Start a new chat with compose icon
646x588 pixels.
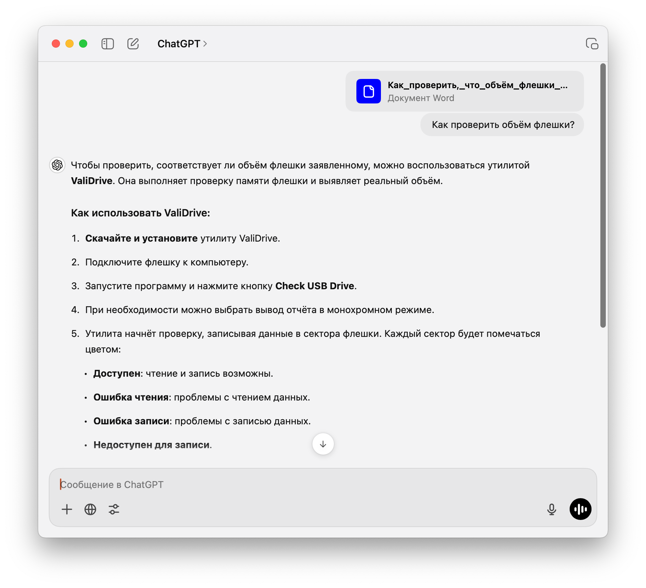click(133, 44)
